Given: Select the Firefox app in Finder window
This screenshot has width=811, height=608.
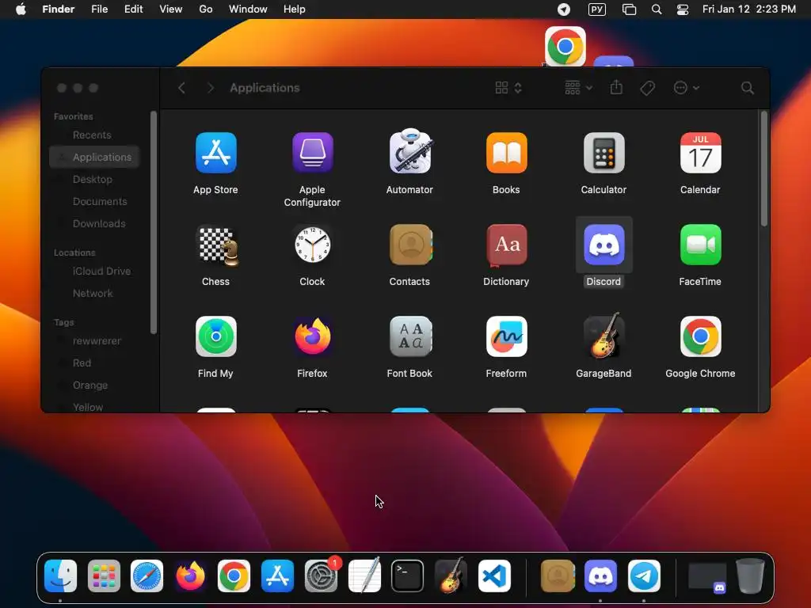Looking at the screenshot, I should 312,336.
